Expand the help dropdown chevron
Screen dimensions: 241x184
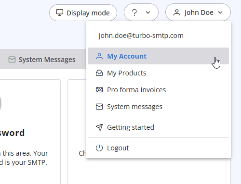pos(148,12)
